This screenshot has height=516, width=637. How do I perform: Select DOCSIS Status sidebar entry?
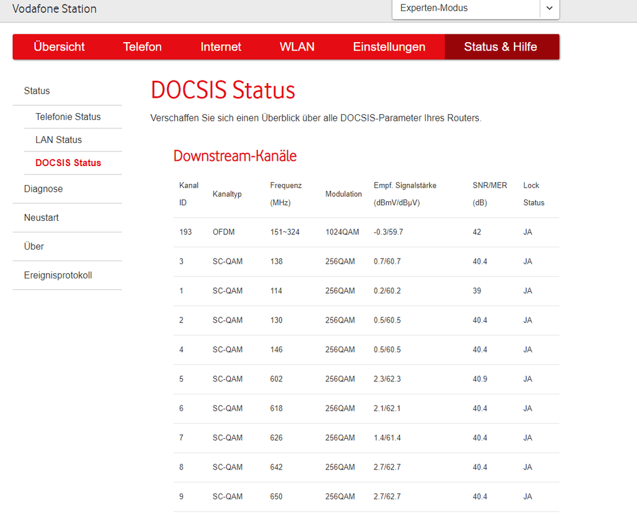coord(68,163)
